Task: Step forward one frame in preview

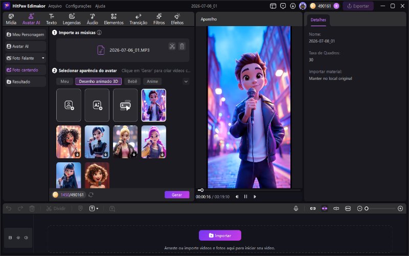Action: click(255, 197)
